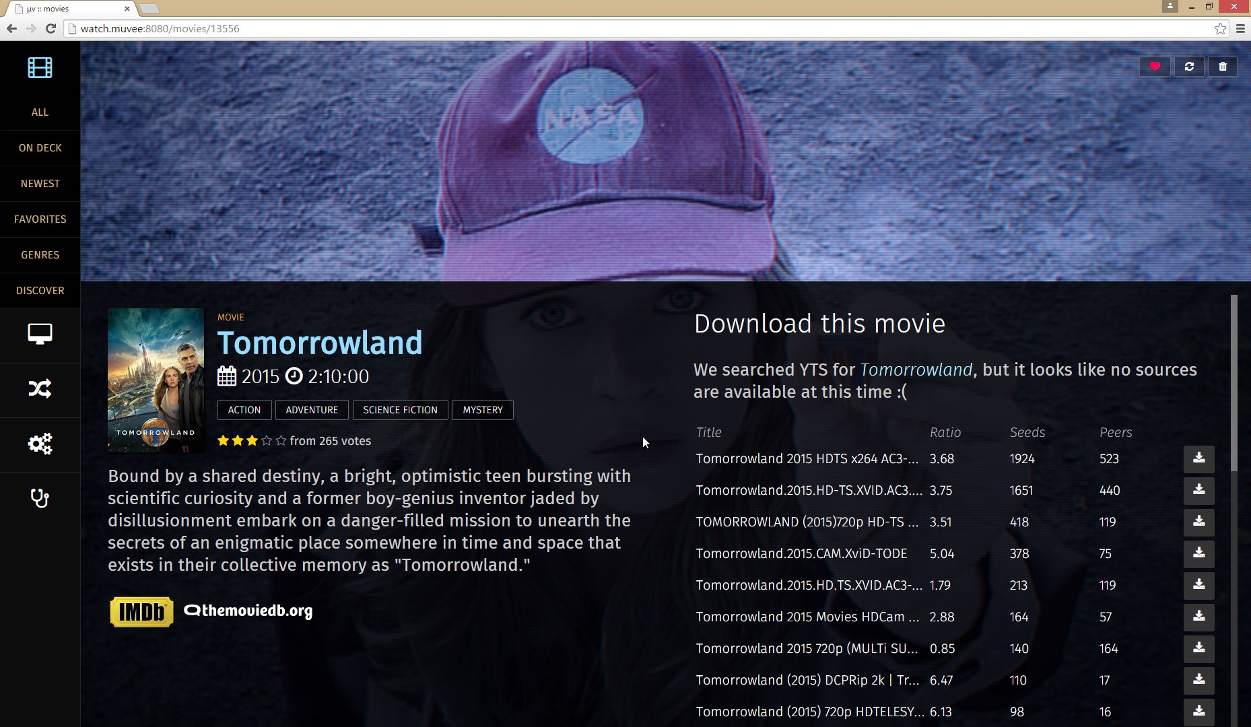This screenshot has width=1251, height=727.
Task: Download Tomorrowland.2015.CAM.XviD-TODE torrent
Action: pos(1198,553)
